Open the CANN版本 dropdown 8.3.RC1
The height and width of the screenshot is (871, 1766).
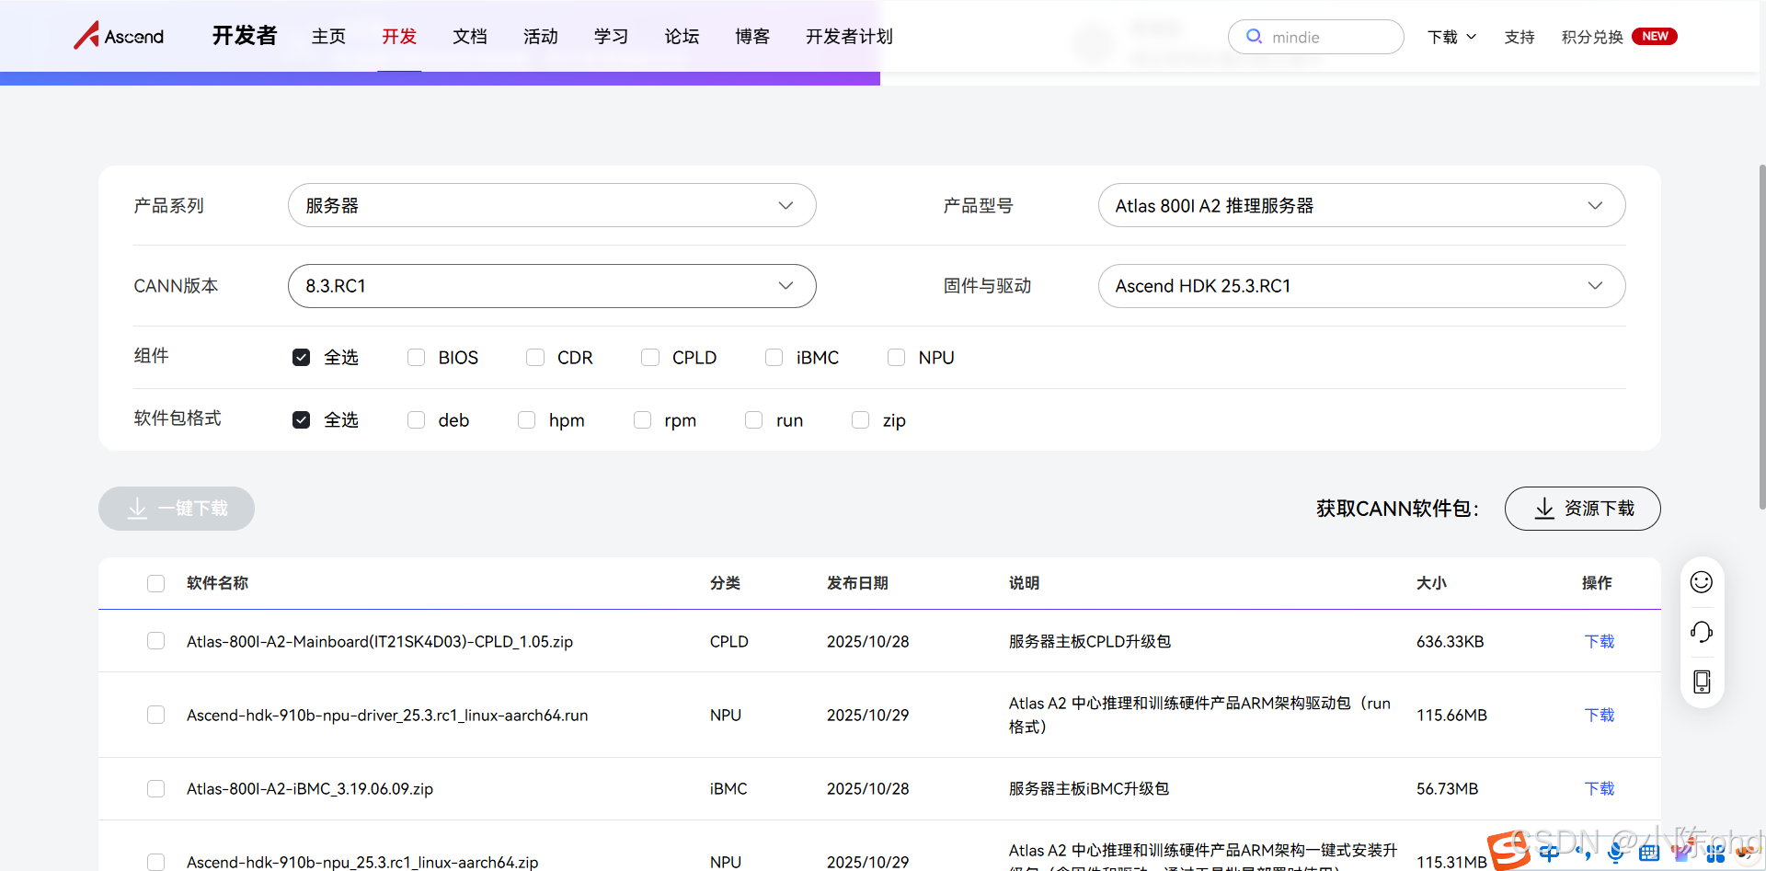coord(552,286)
